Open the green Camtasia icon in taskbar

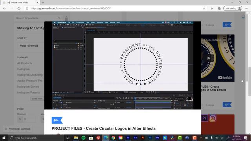pos(180,138)
